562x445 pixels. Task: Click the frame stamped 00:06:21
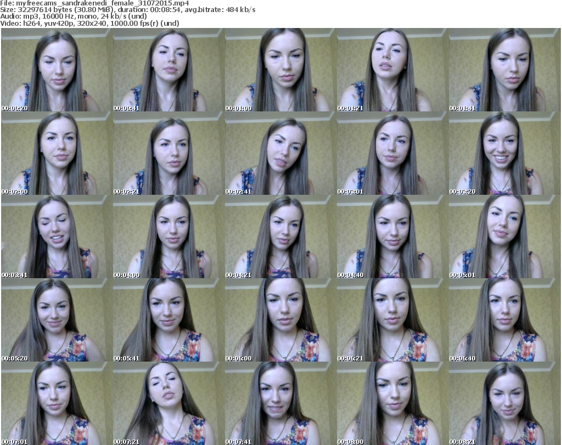(x=392, y=320)
